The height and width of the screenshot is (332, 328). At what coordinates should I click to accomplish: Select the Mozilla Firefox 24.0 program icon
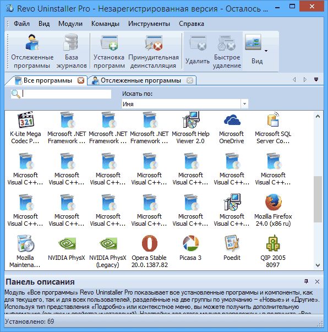point(273,210)
